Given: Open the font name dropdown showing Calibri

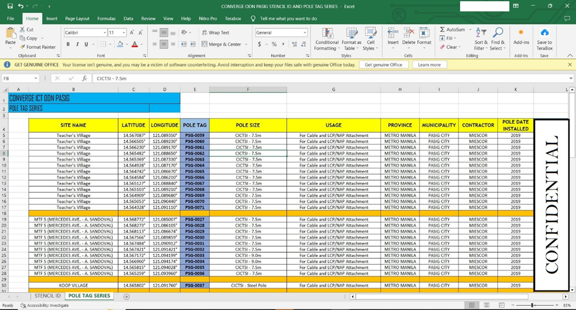Looking at the screenshot, I should (x=105, y=32).
